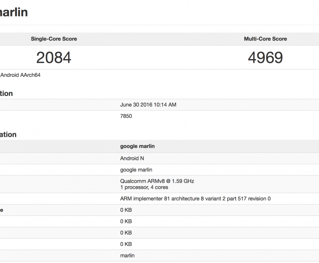Select the Android N operating system value
Viewport: 319px width, 263px height.
coord(132,158)
